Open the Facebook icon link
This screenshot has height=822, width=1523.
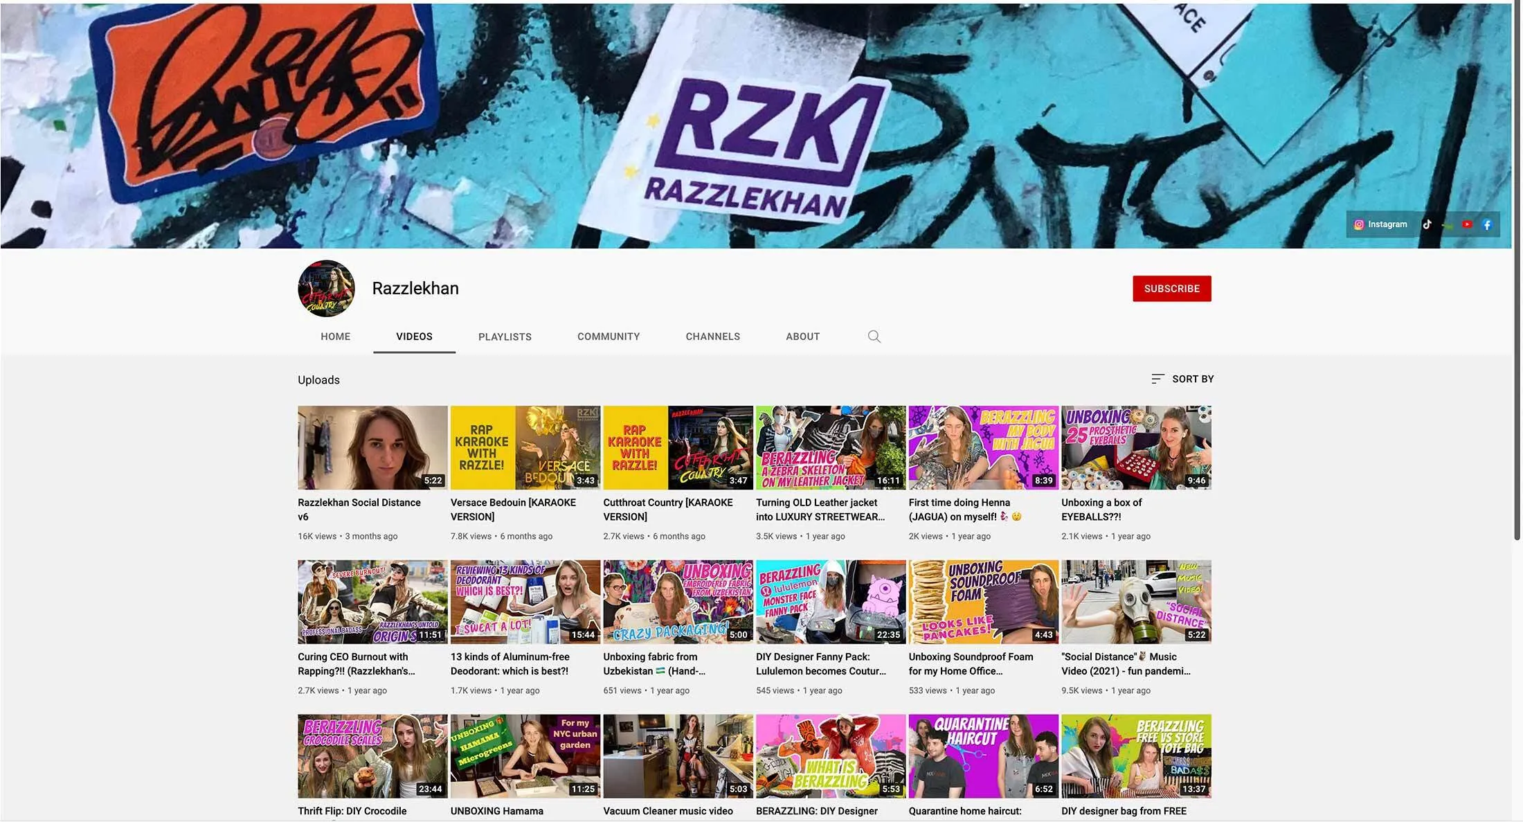(1487, 224)
